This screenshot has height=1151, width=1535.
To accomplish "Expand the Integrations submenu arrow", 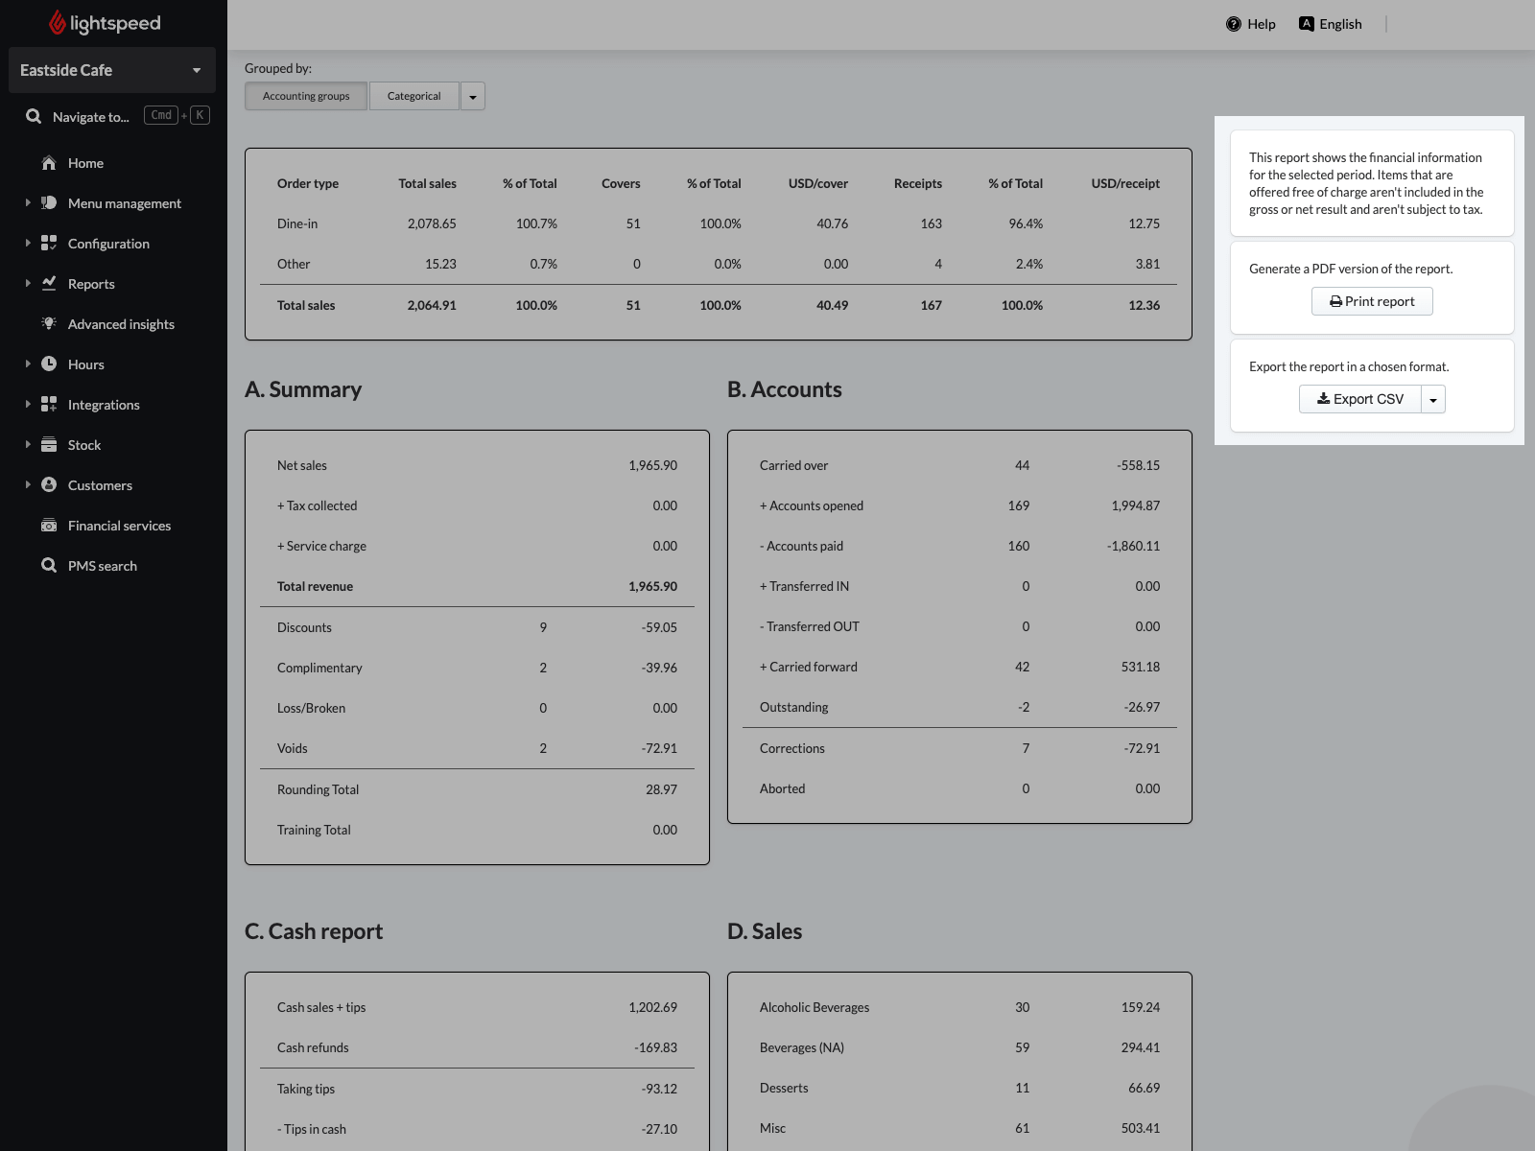I will [28, 405].
